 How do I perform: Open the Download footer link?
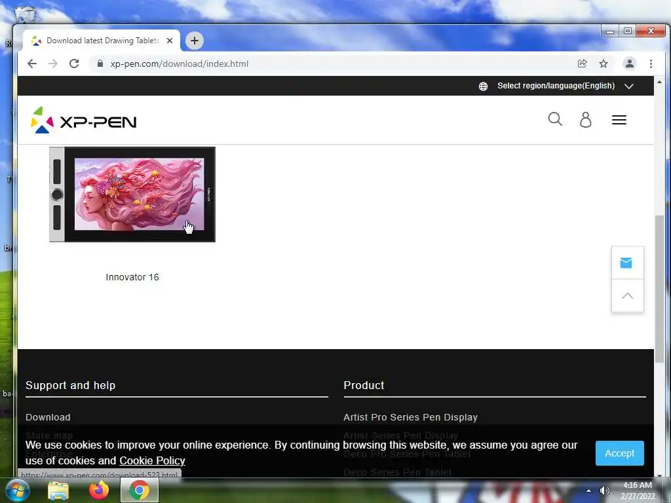[48, 417]
